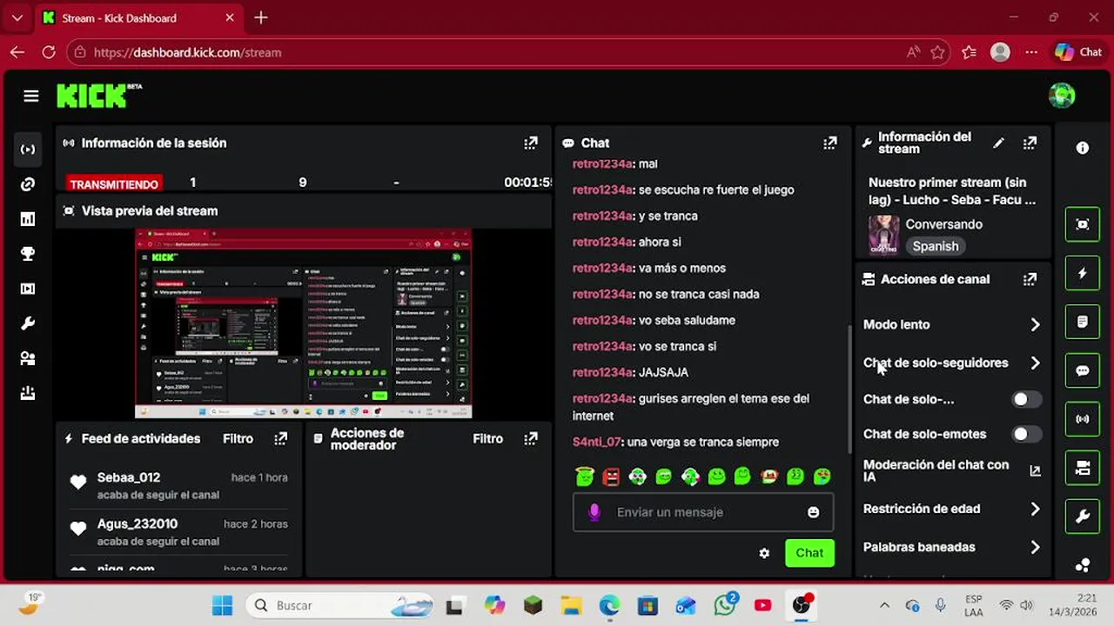
Task: Toggle the stream info wrench widget in the right rail
Action: click(x=1083, y=516)
